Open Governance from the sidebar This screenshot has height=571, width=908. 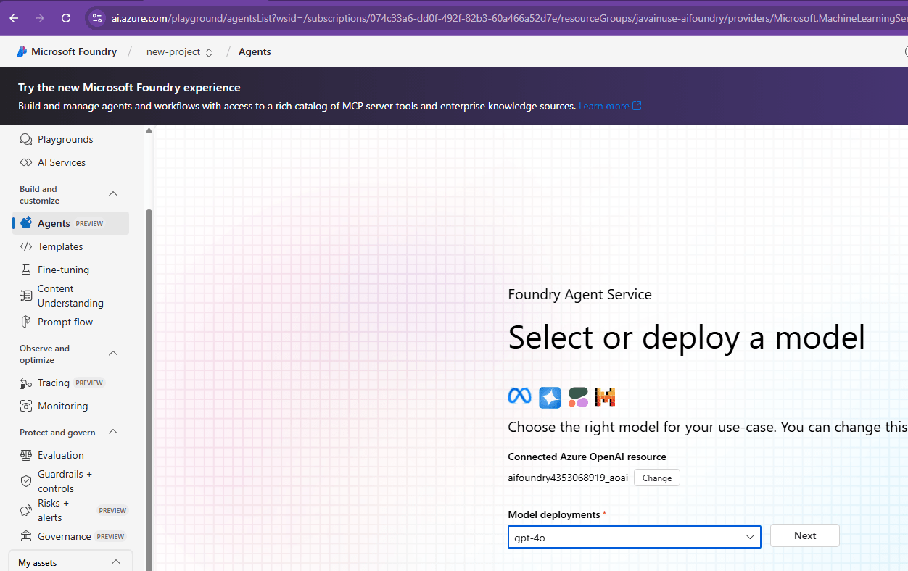pyautogui.click(x=65, y=536)
